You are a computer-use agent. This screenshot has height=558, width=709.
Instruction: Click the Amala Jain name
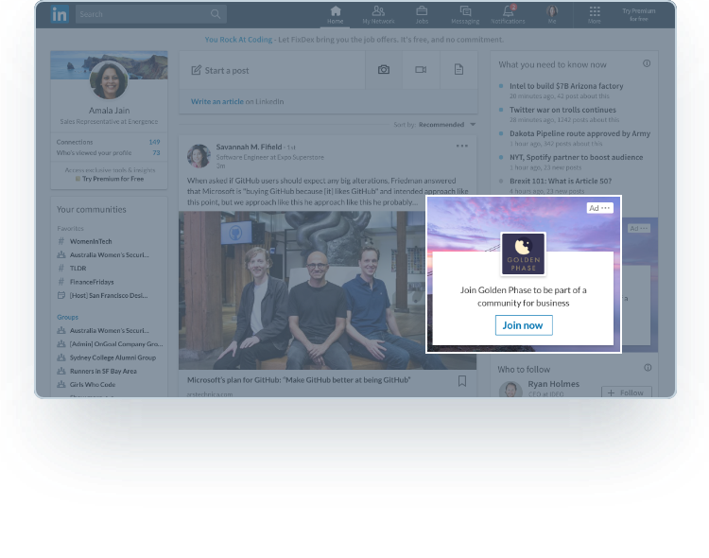coord(109,111)
